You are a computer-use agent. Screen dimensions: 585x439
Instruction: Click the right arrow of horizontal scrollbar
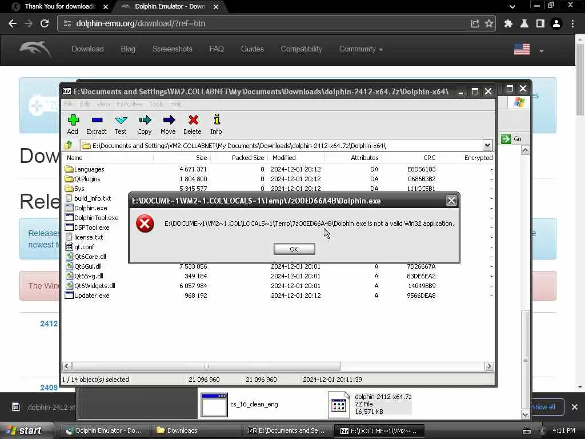(489, 366)
